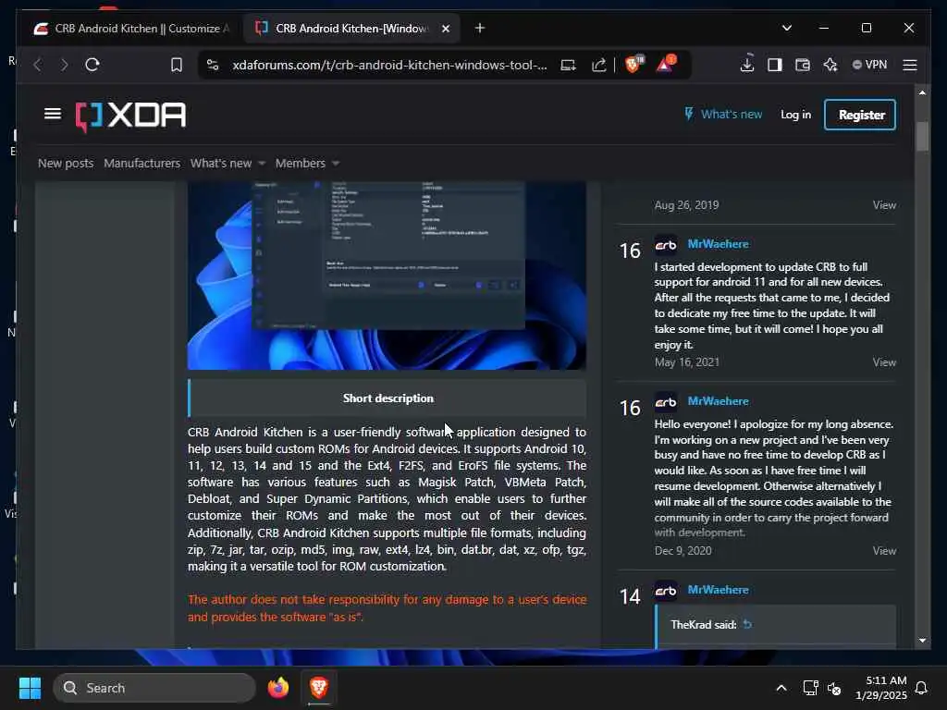Click the network display tray icon
This screenshot has height=710, width=947.
810,688
